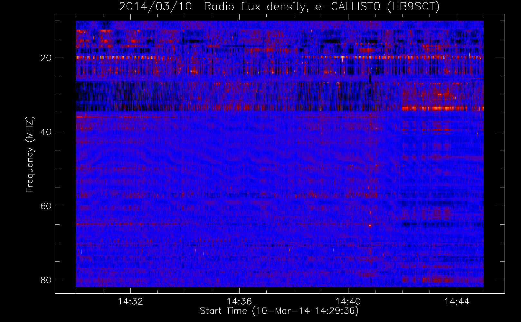Screen dimensions: 521x322
Task: Click the plot title '2014/03/10 Radio flux density'
Action: pyautogui.click(x=279, y=7)
